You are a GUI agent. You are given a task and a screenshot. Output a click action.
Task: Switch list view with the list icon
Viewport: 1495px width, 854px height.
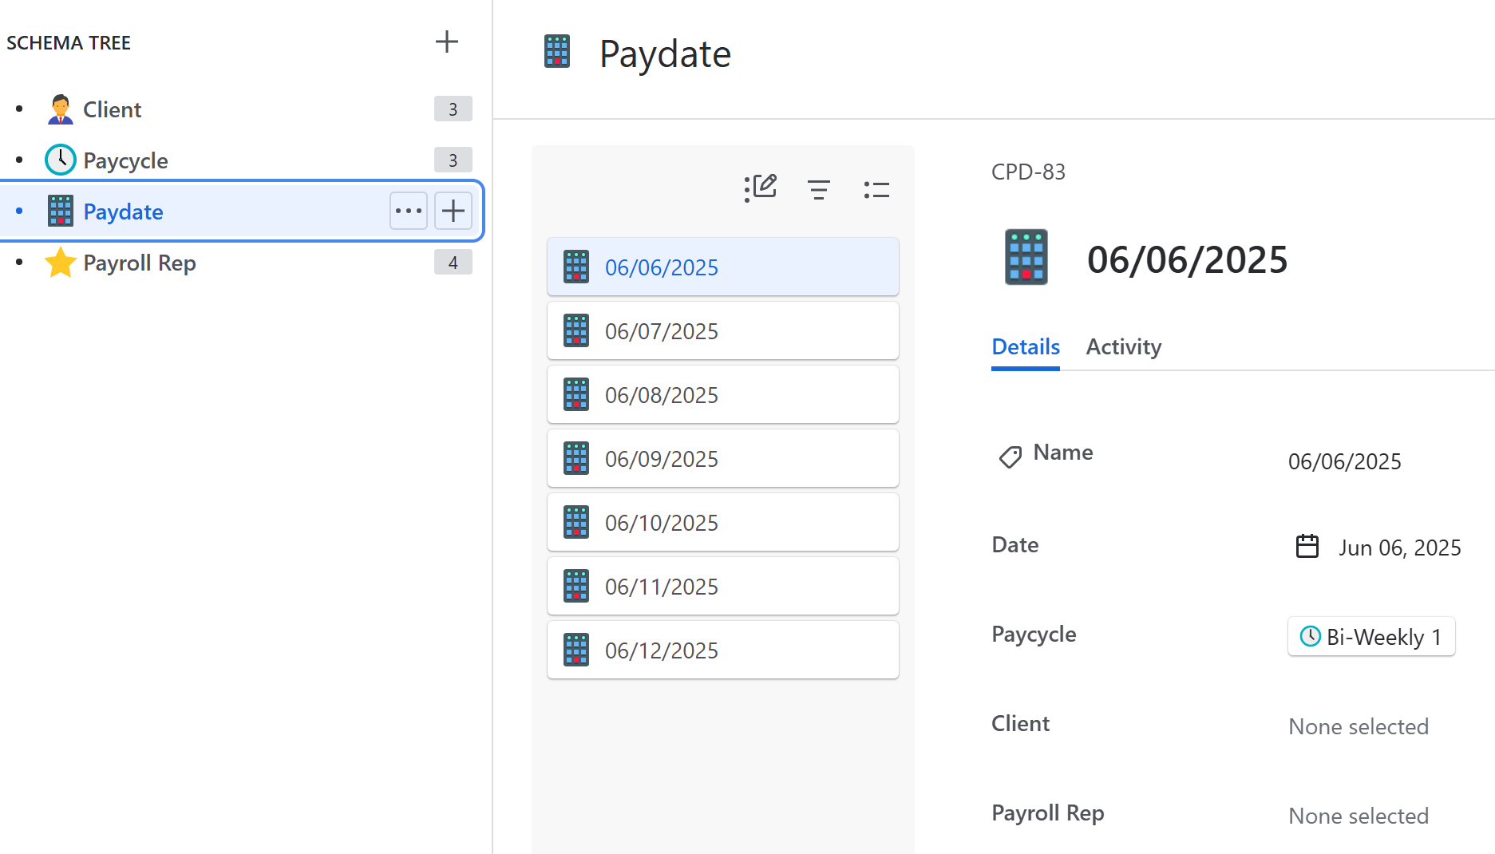(x=876, y=189)
